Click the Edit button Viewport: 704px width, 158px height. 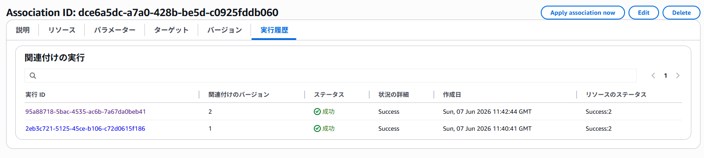click(643, 13)
